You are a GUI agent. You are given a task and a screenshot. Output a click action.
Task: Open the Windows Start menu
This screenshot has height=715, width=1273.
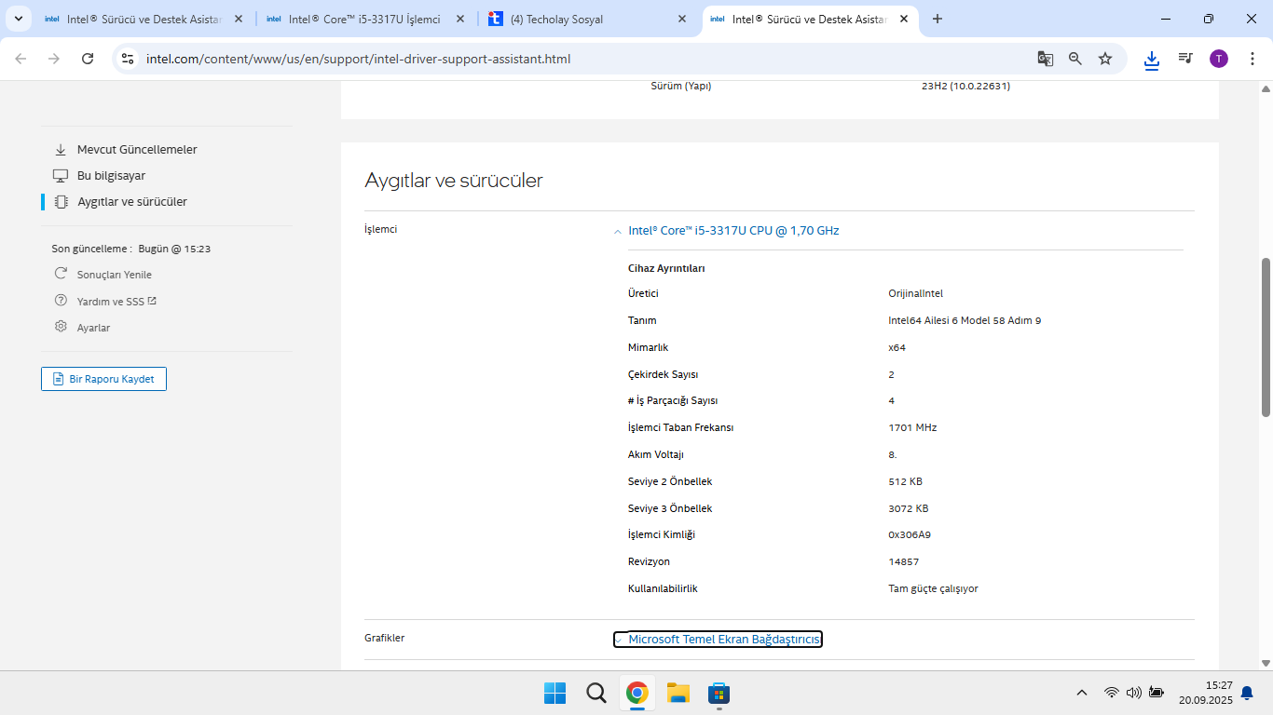coord(554,693)
